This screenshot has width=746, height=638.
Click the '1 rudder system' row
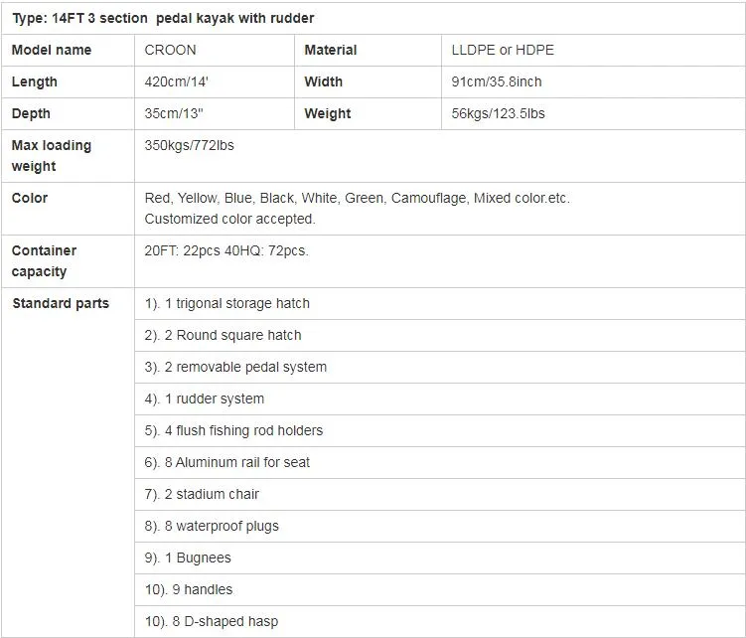[205, 399]
